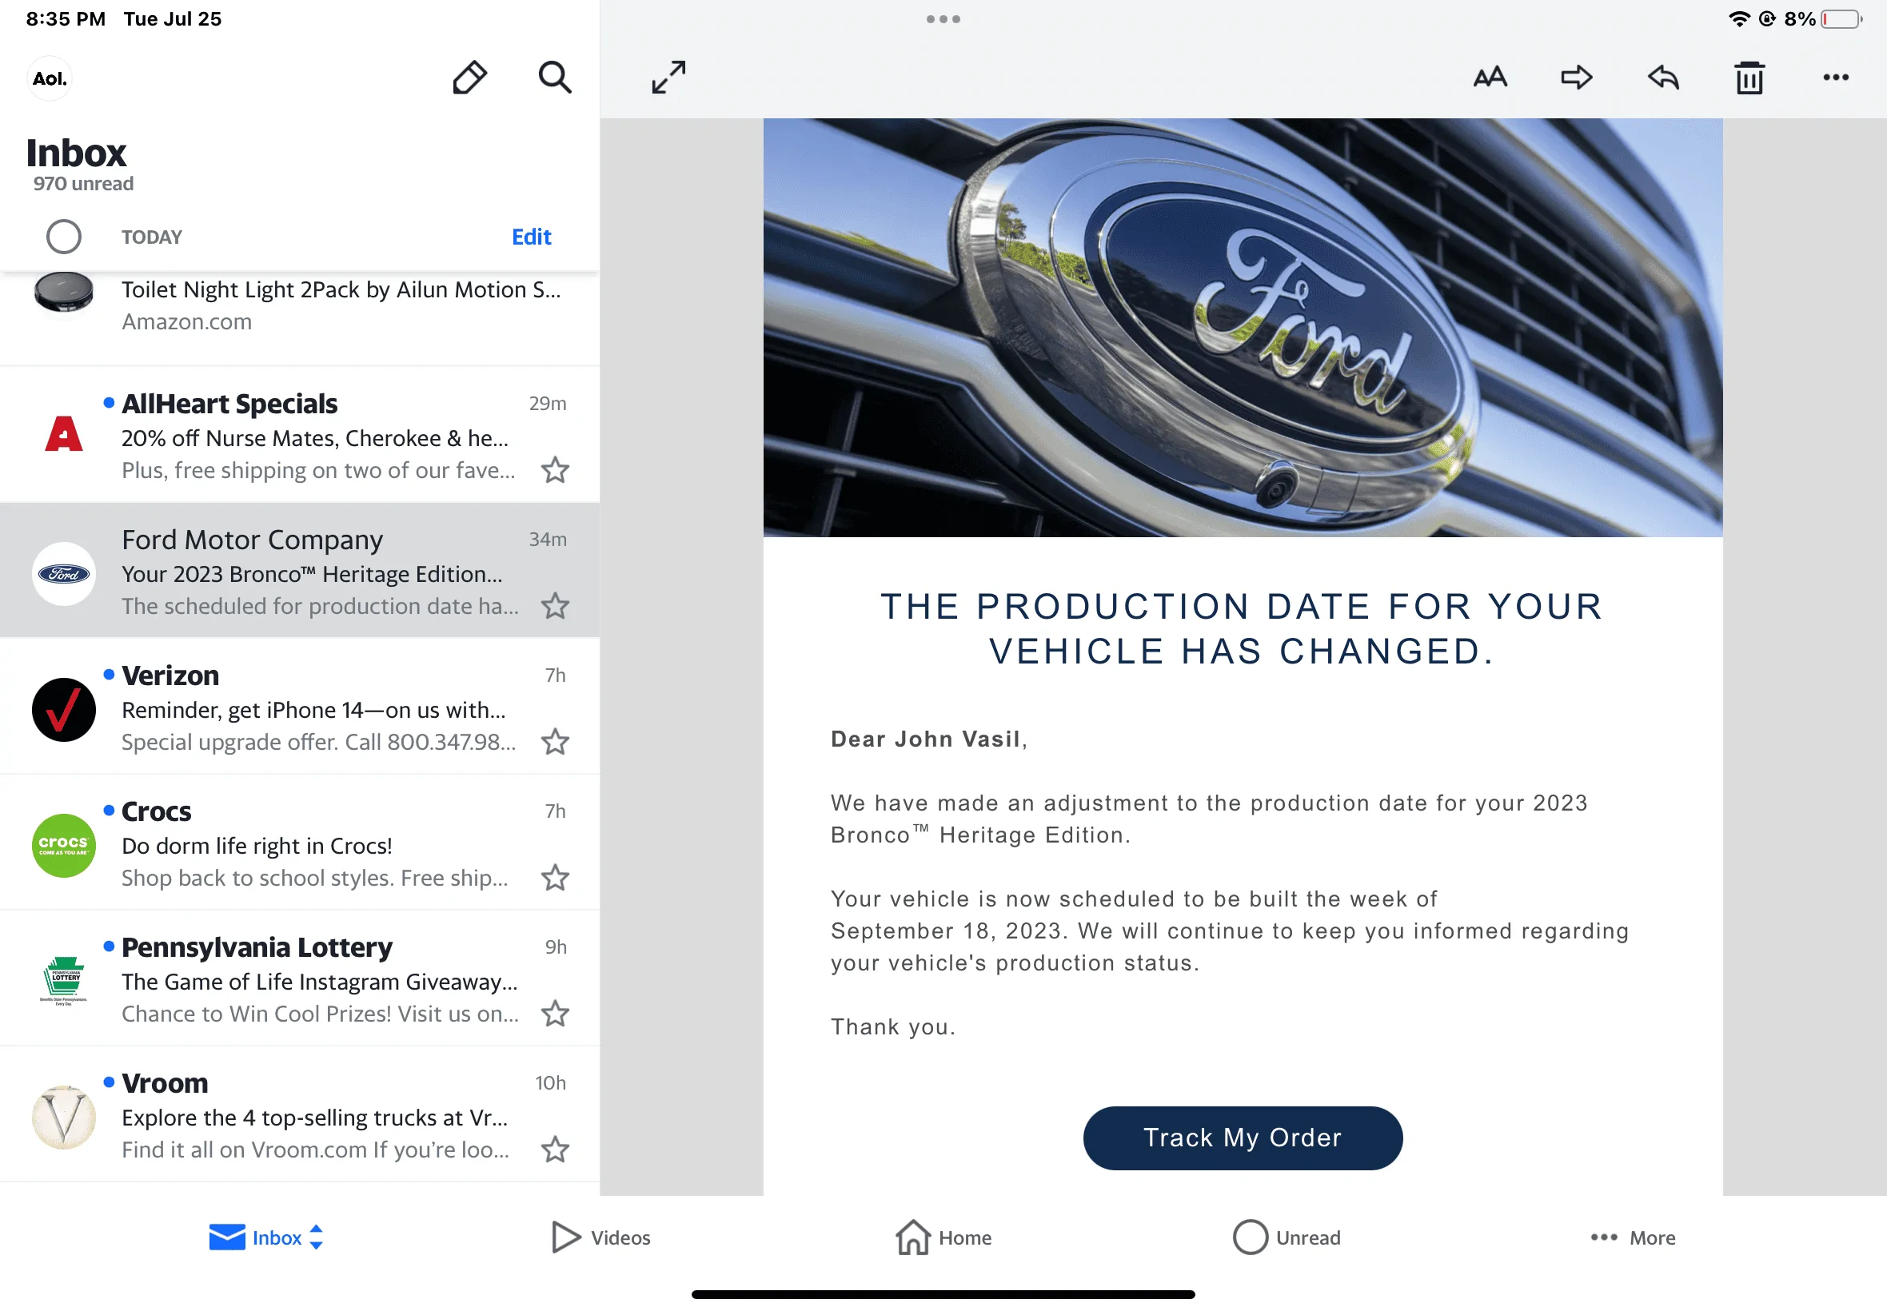1887x1311 pixels.
Task: Star the Pennsylvania Lottery message
Action: 556,1014
